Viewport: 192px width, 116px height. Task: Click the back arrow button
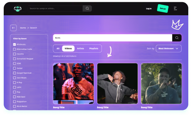tap(13, 28)
